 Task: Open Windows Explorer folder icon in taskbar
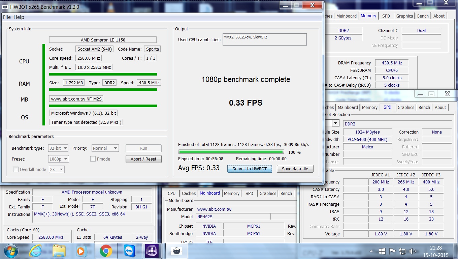[x=59, y=251]
